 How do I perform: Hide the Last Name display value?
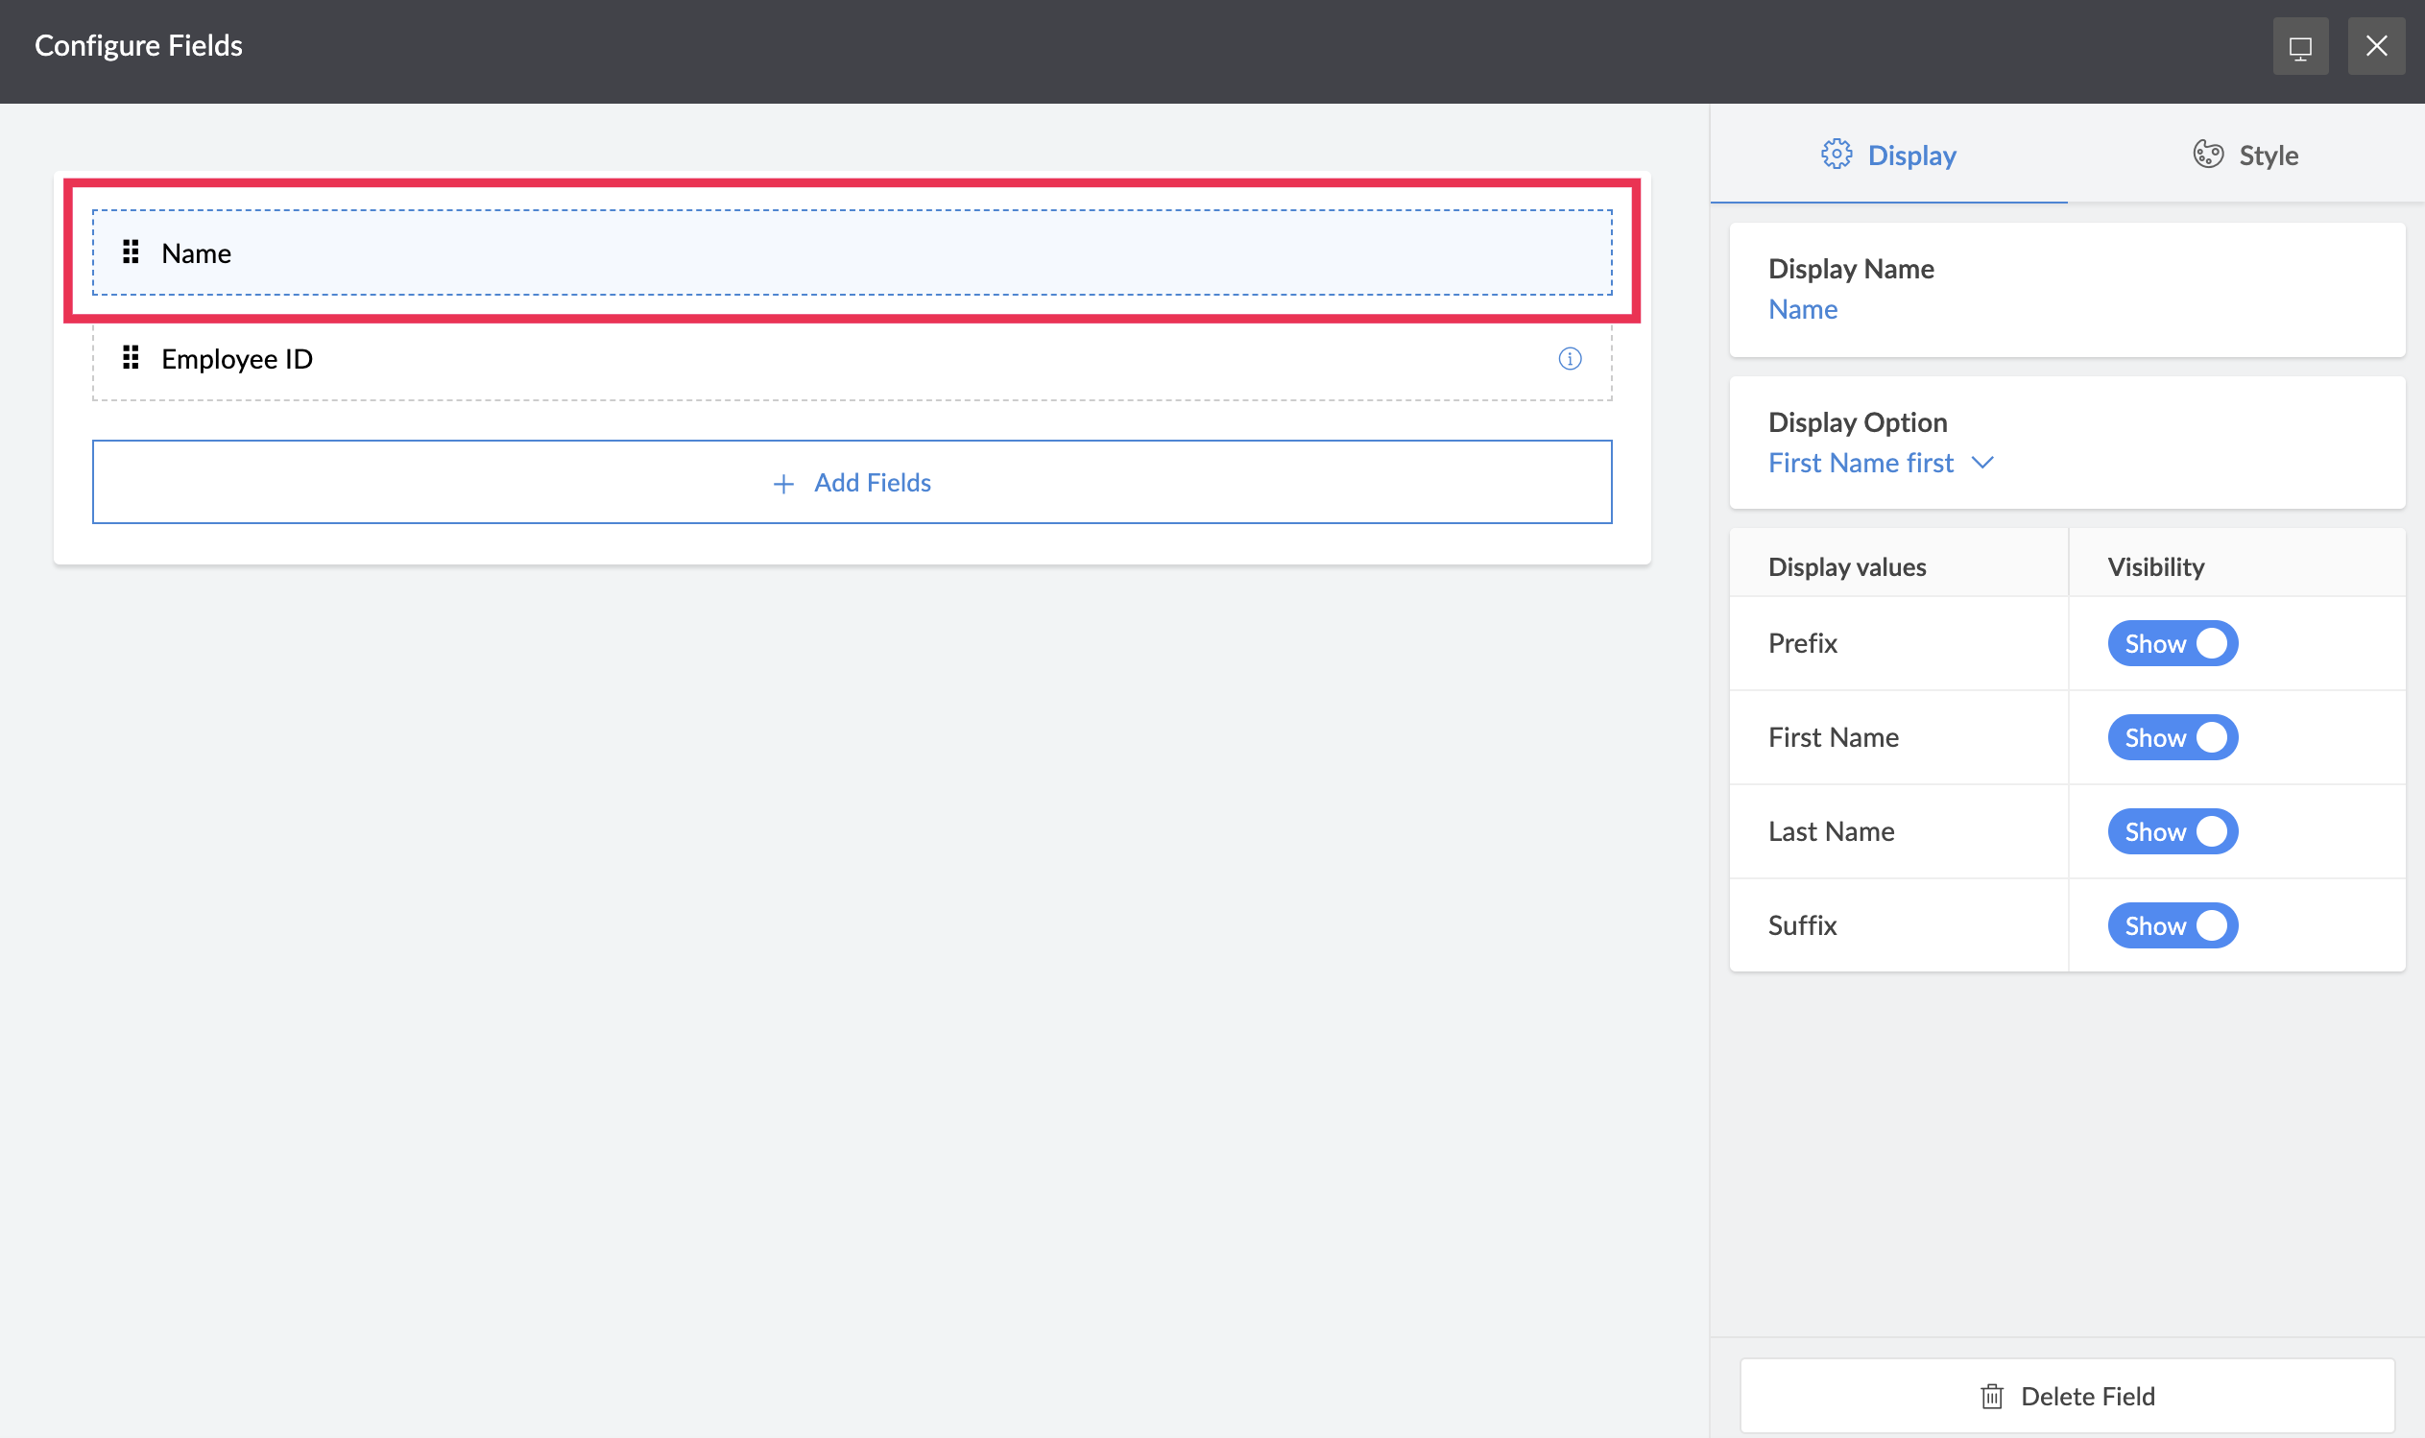tap(2173, 831)
